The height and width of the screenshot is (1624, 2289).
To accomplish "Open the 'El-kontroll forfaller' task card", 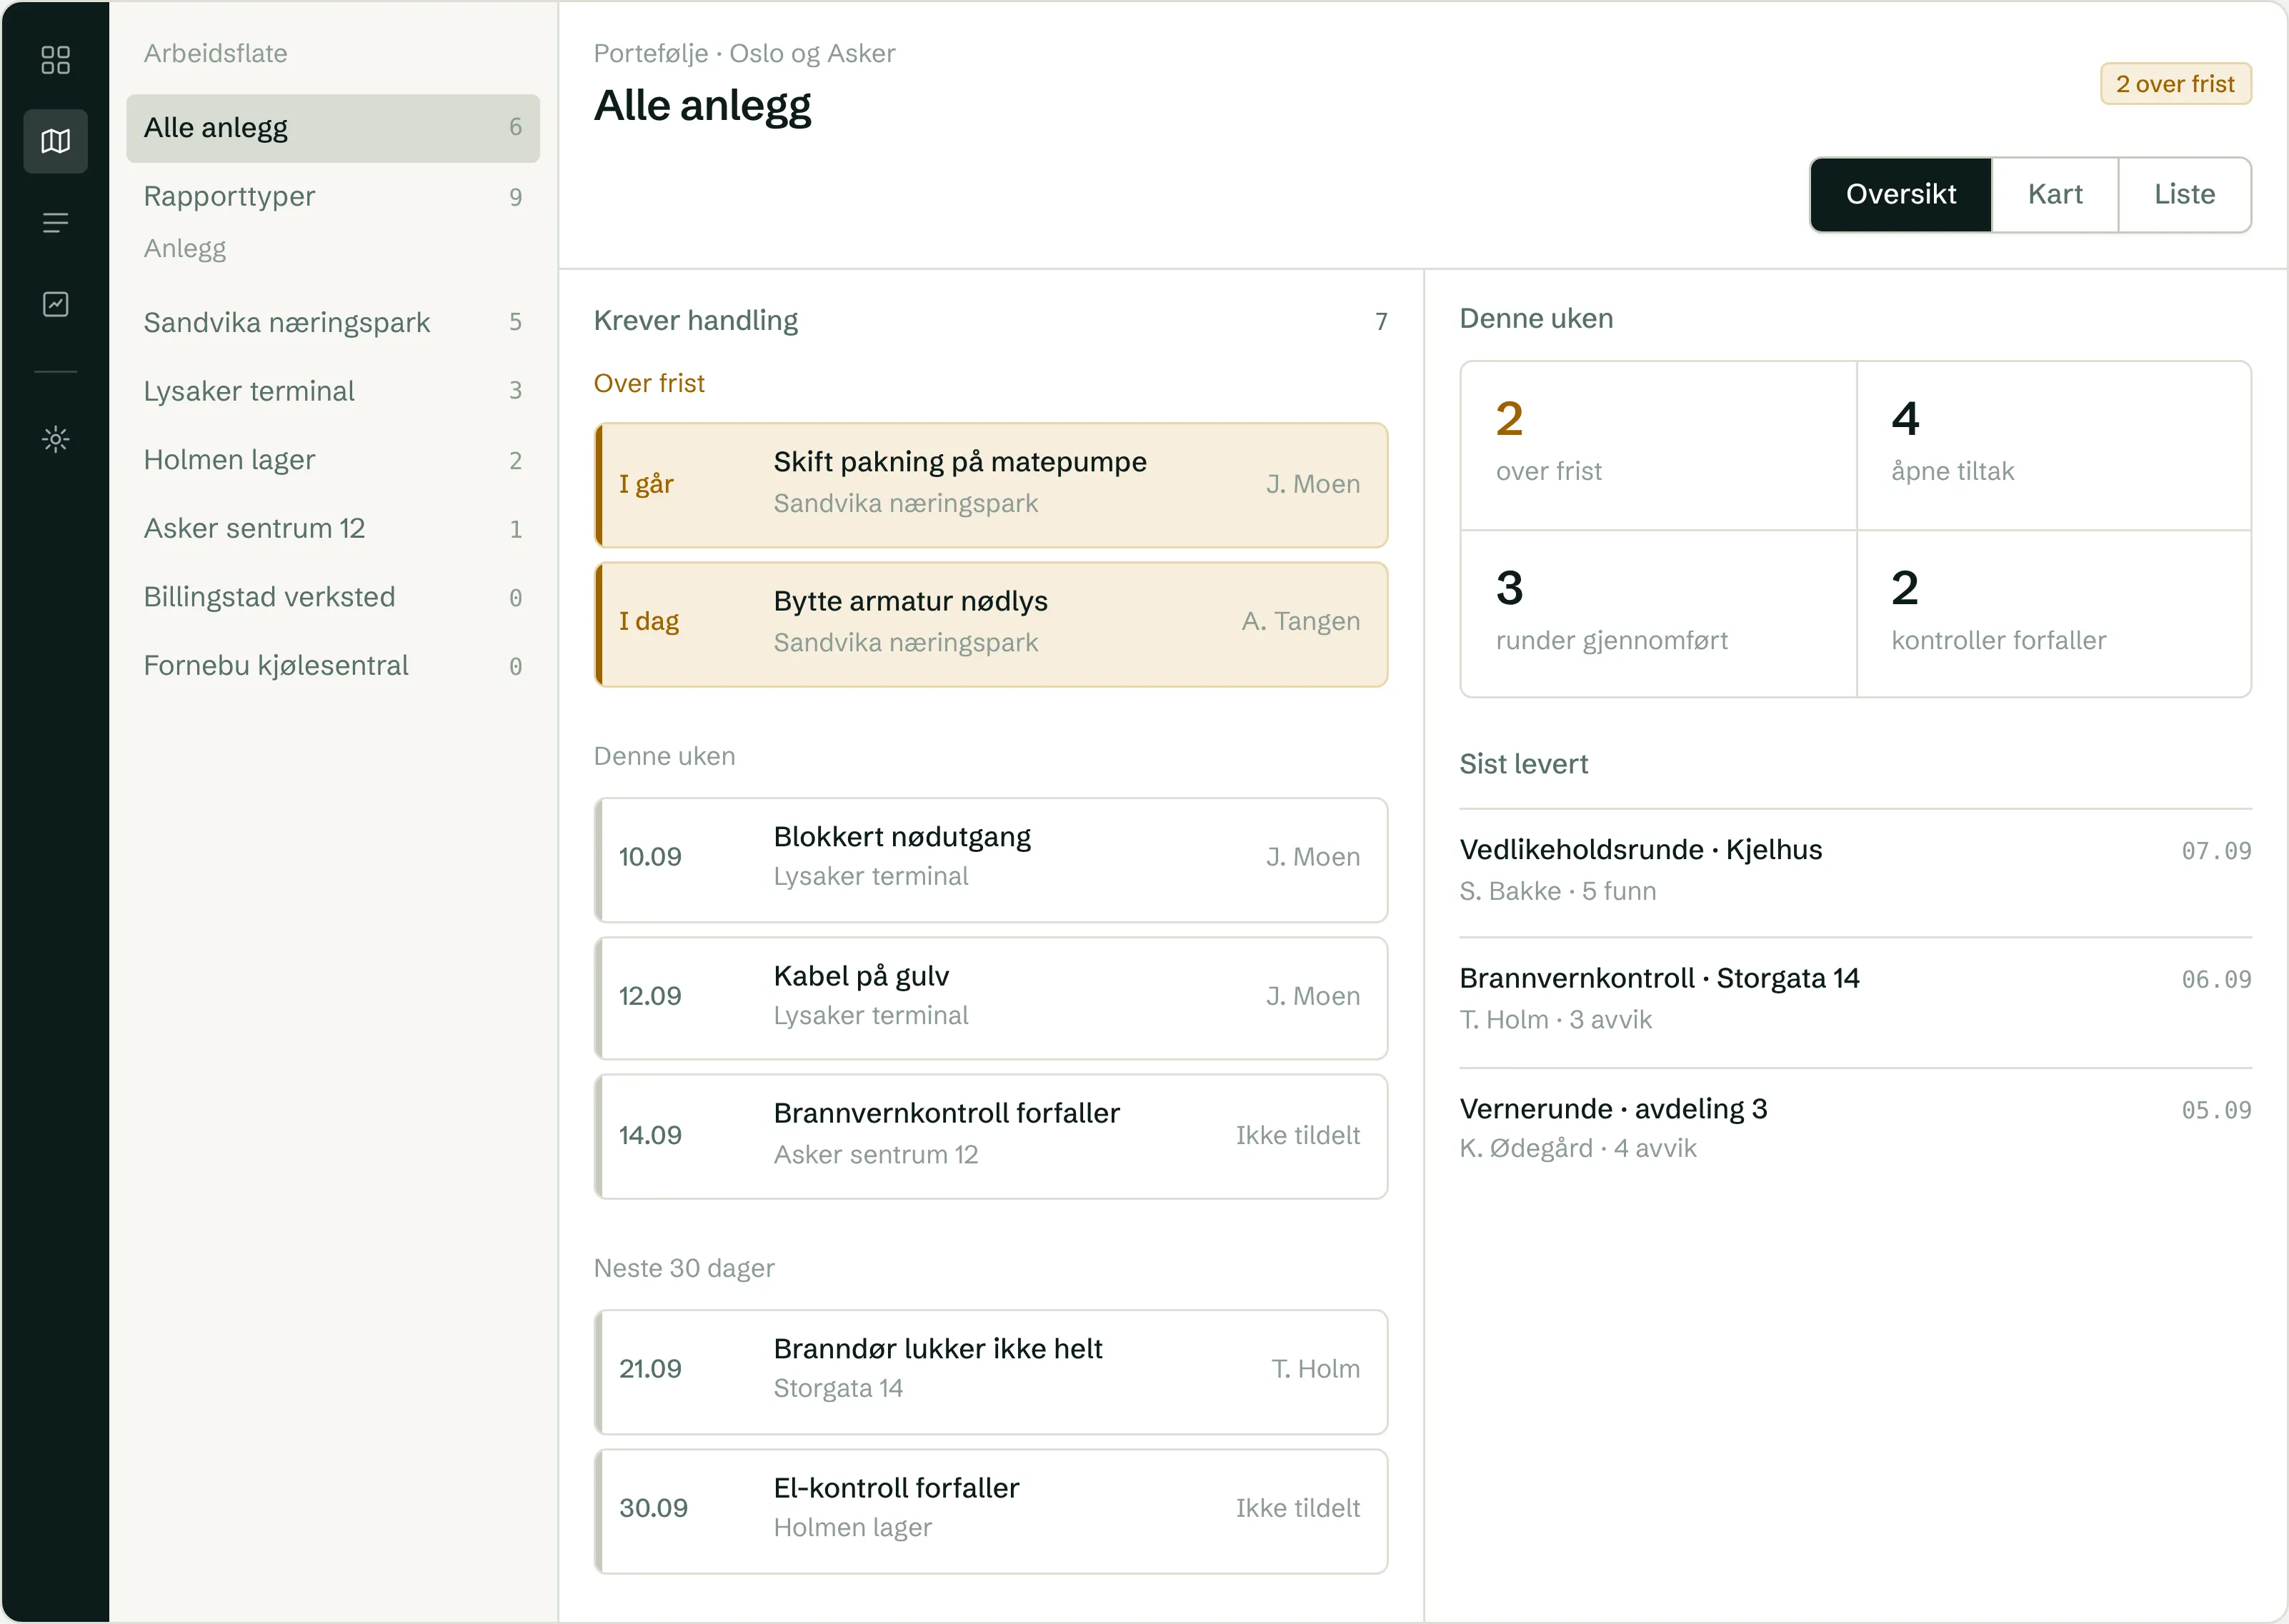I will pyautogui.click(x=990, y=1511).
